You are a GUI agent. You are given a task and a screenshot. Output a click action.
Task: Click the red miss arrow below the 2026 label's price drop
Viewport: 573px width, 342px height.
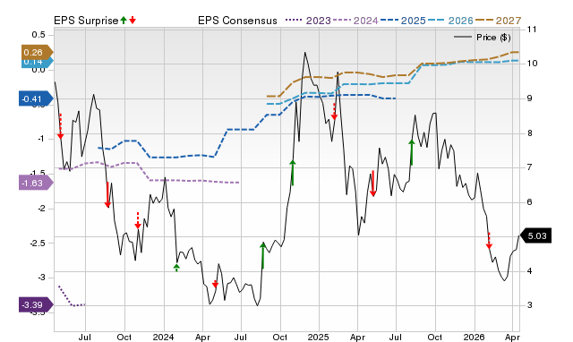coord(489,241)
